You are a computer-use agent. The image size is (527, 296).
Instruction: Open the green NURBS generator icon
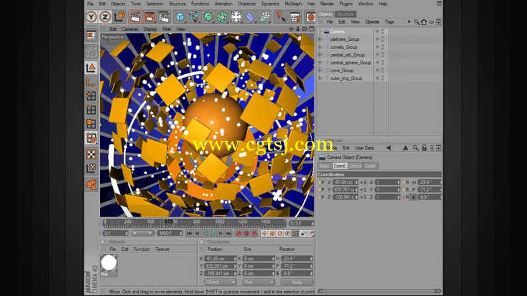click(x=208, y=17)
